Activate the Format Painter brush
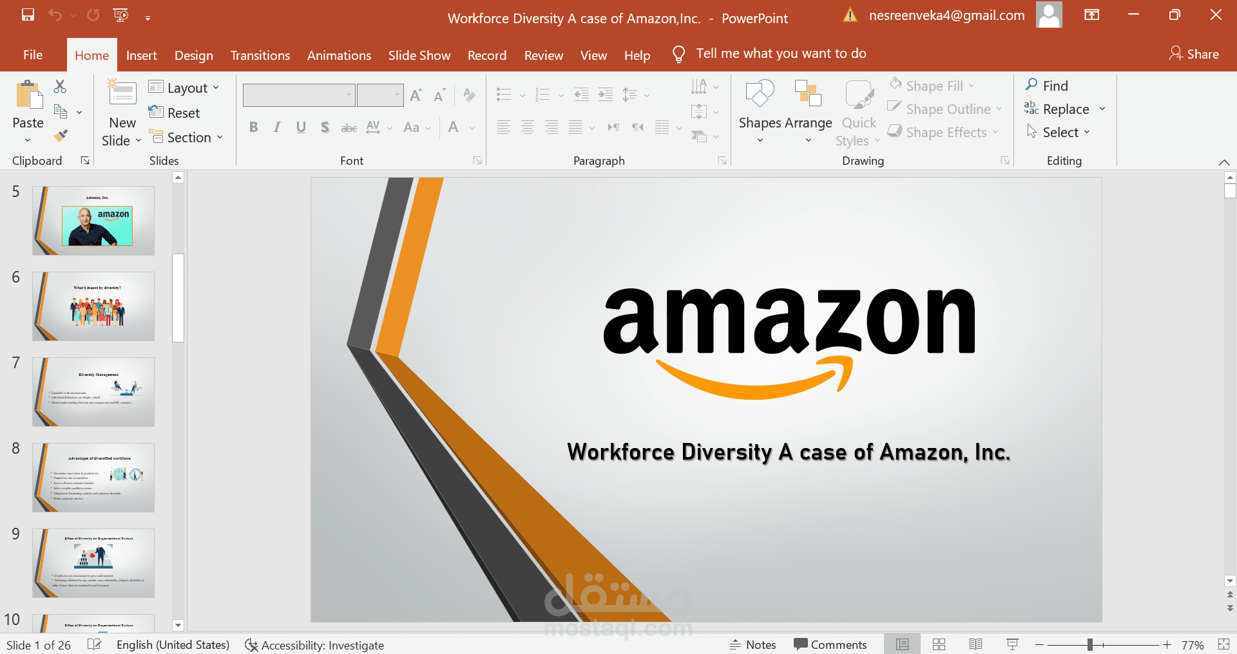This screenshot has height=654, width=1237. [61, 135]
